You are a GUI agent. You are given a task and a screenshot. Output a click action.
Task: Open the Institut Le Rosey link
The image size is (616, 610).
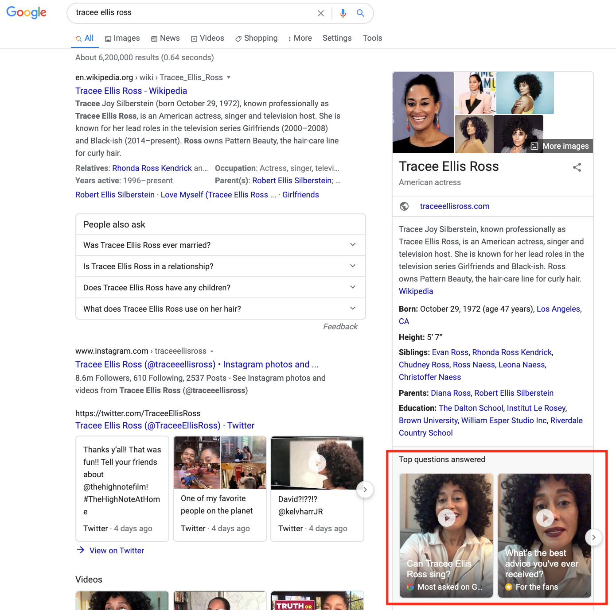[x=536, y=408]
